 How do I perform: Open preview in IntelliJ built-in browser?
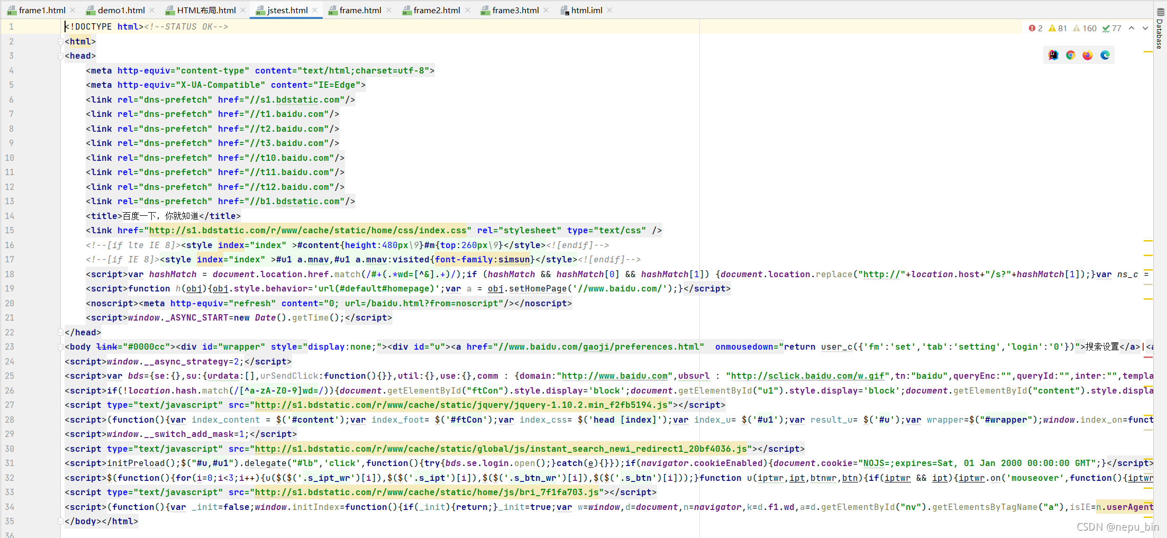1053,55
